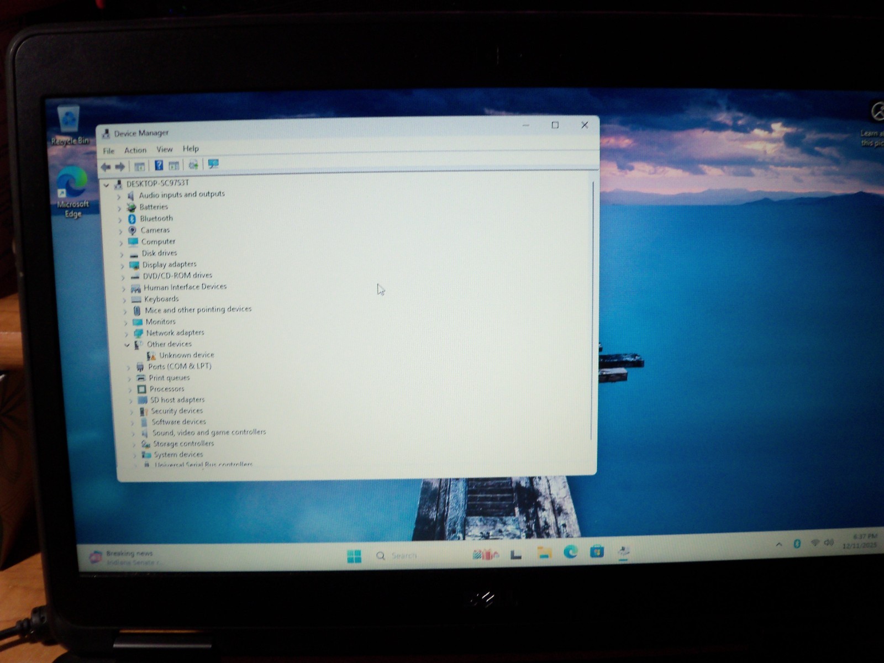Click the Update driver toolbar icon
Image resolution: width=884 pixels, height=663 pixels.
click(x=193, y=165)
